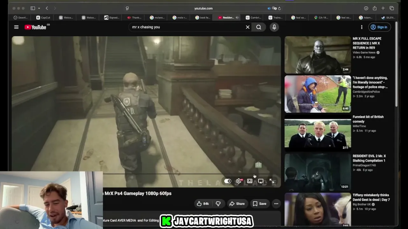Show the Safari tab overview
The height and width of the screenshot is (229, 408).
(x=392, y=8)
